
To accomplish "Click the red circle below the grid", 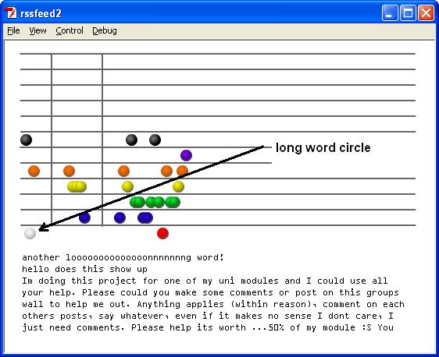I will coord(162,233).
